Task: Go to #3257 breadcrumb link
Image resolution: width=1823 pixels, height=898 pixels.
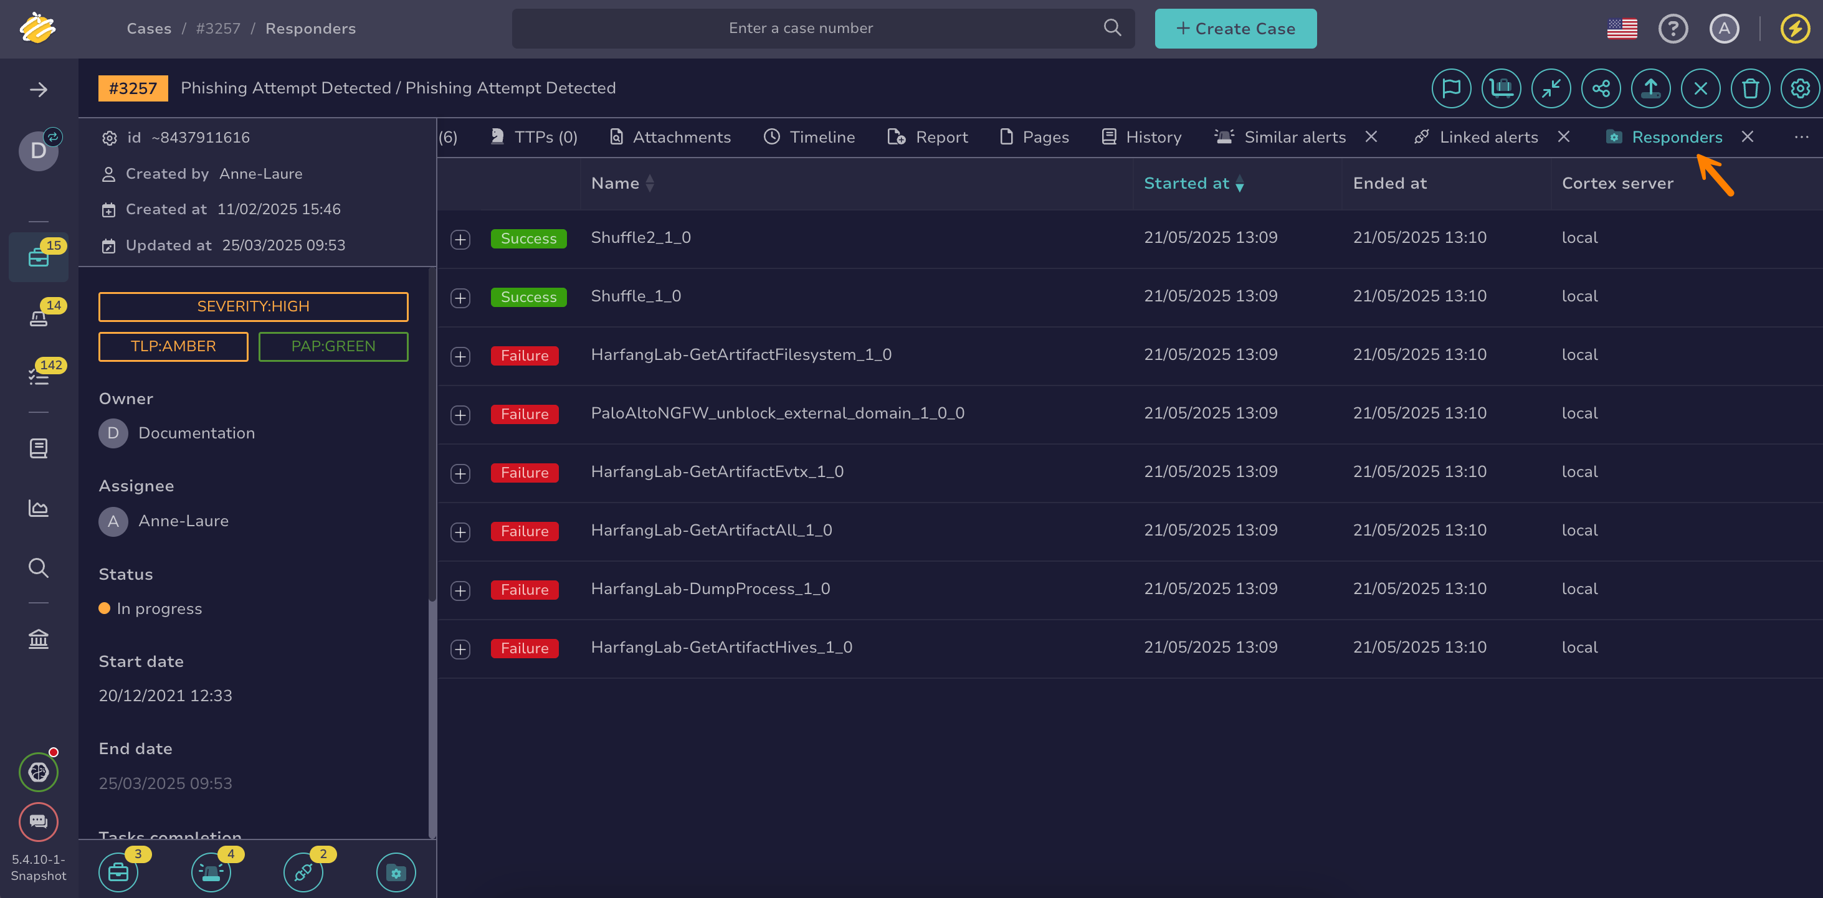Action: point(218,28)
